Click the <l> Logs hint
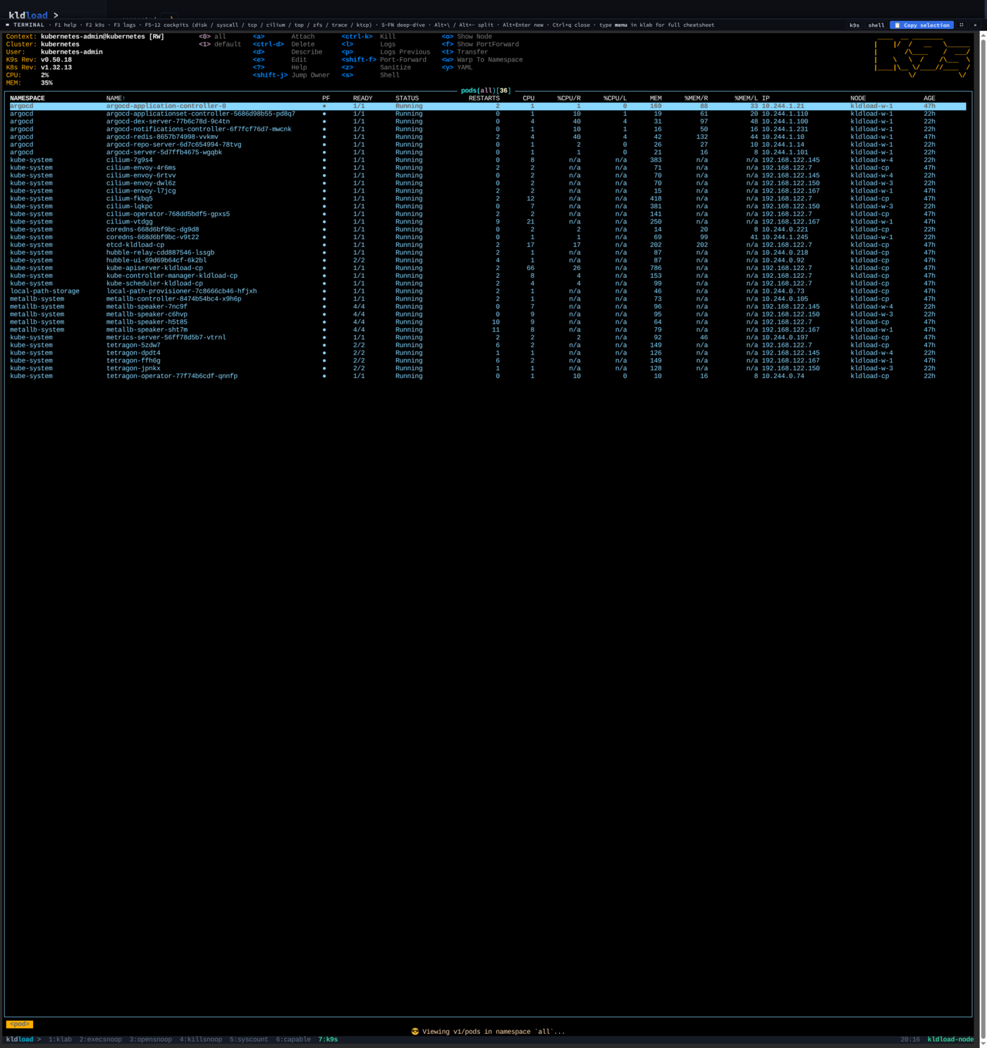Screen dimensions: 987x1048 (369, 44)
